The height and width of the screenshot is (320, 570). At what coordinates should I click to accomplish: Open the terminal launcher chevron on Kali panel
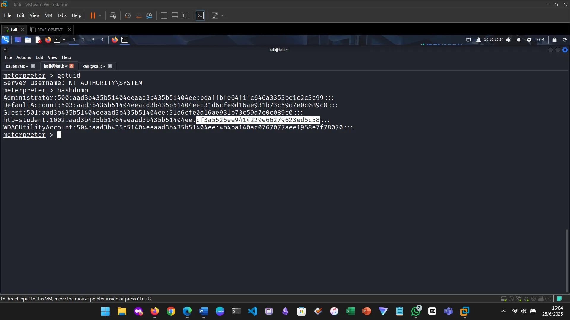click(x=64, y=39)
